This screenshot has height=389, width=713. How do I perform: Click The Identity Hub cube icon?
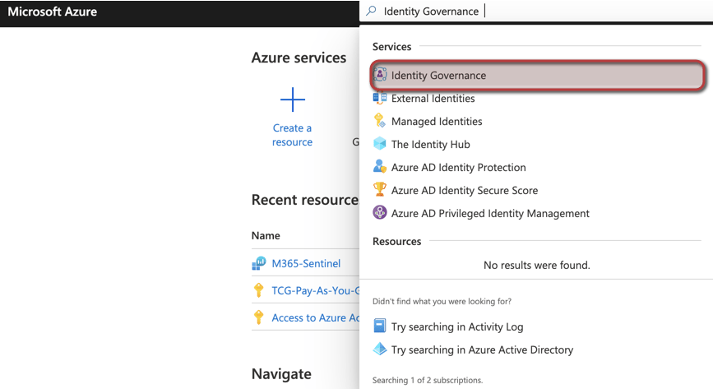[x=380, y=144]
